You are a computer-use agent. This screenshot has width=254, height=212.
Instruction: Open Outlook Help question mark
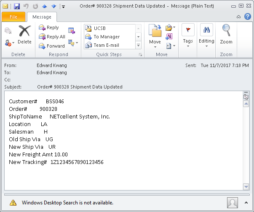(248, 16)
